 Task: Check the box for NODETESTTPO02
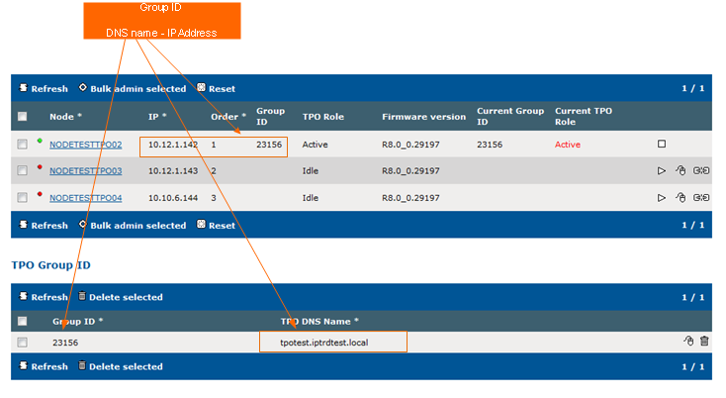pos(22,145)
